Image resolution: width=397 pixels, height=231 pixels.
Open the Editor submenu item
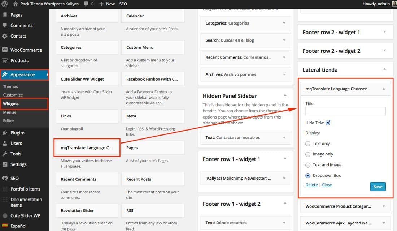pos(9,121)
